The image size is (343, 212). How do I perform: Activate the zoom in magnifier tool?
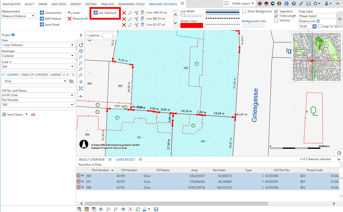[x=81, y=57]
